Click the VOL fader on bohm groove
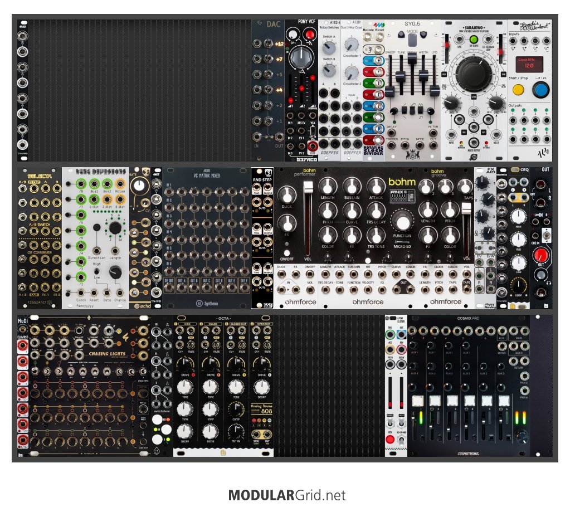The height and width of the screenshot is (507, 575). pyautogui.click(x=466, y=208)
